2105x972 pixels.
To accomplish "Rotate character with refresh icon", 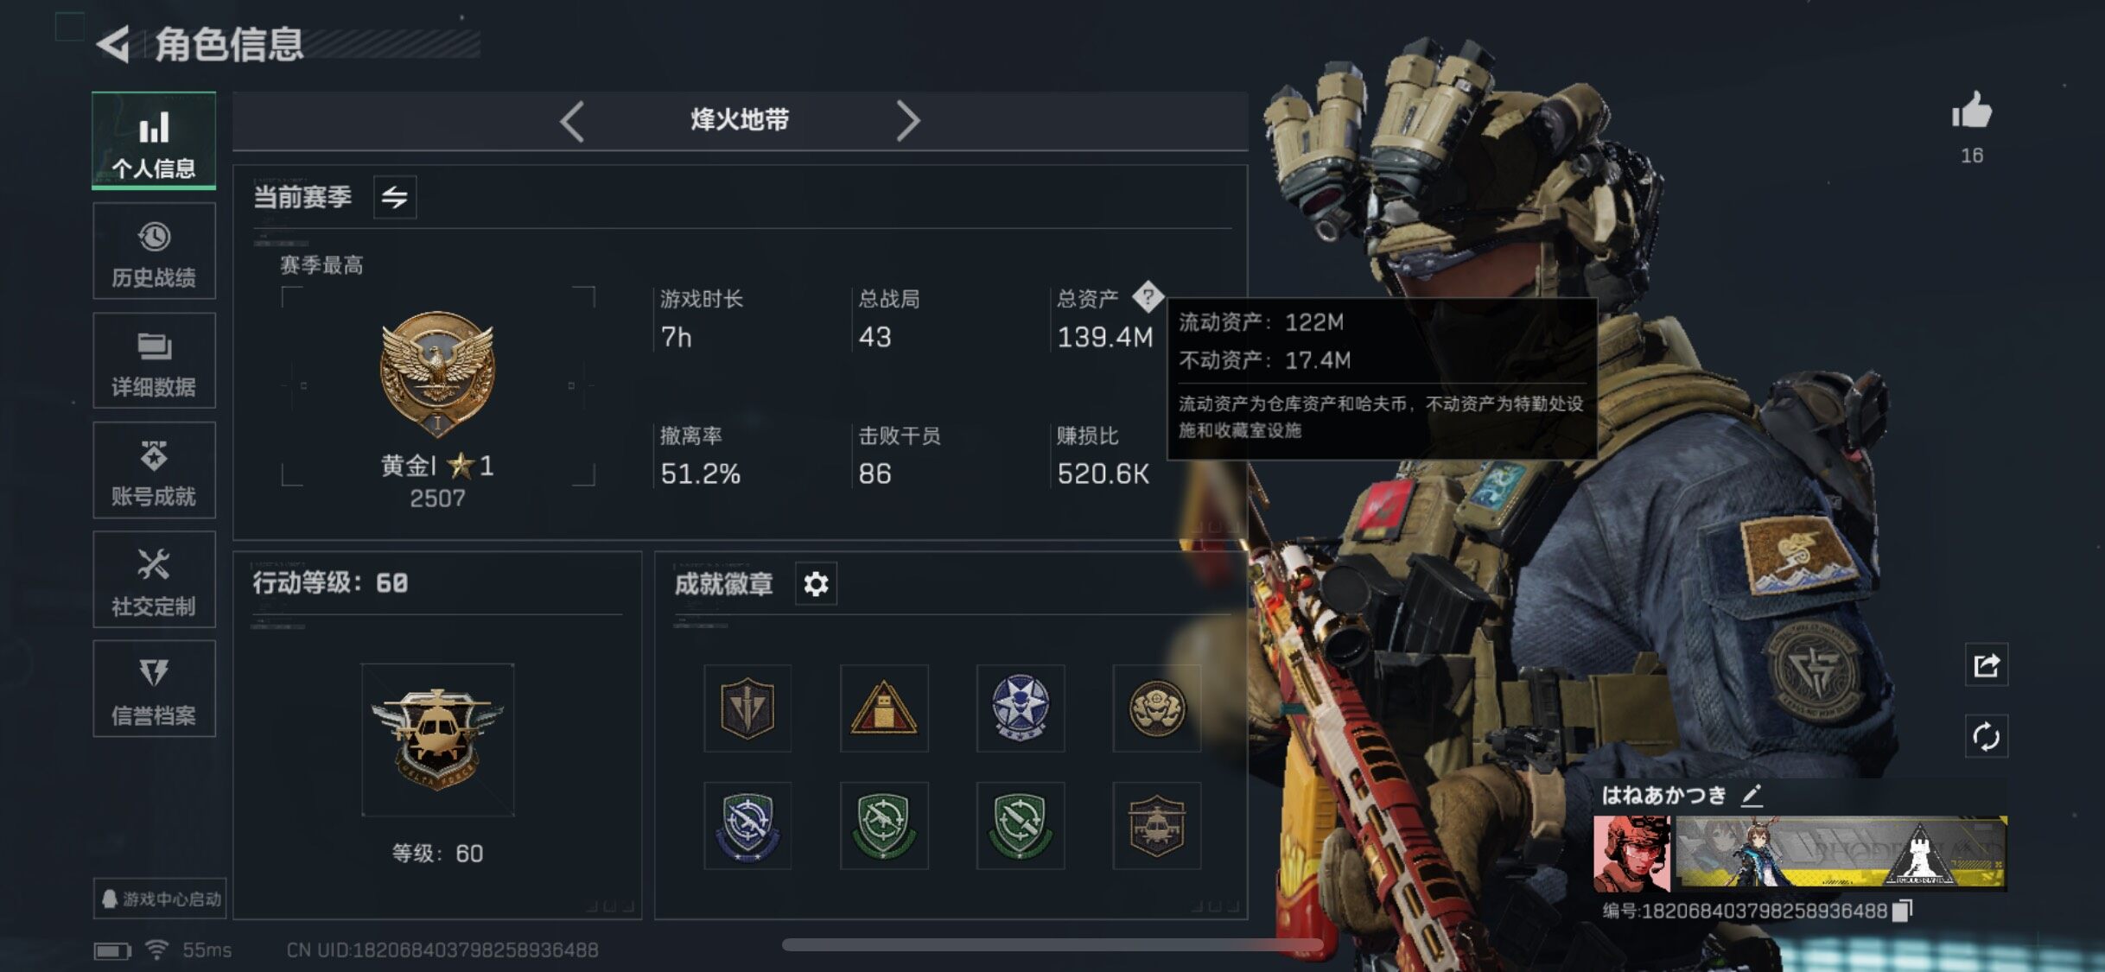I will click(x=1986, y=737).
